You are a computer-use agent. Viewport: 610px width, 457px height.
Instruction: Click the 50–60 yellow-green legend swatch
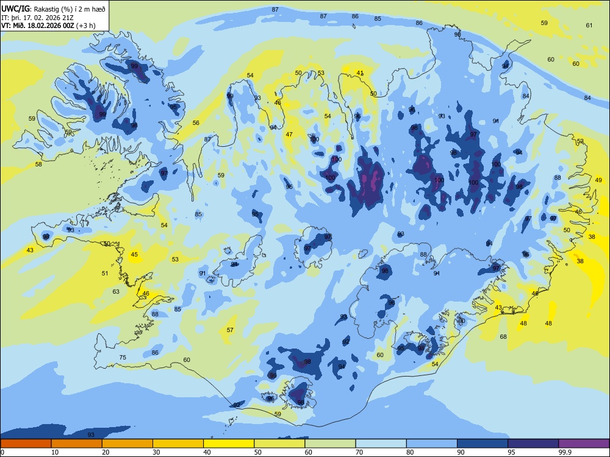pyautogui.click(x=279, y=444)
